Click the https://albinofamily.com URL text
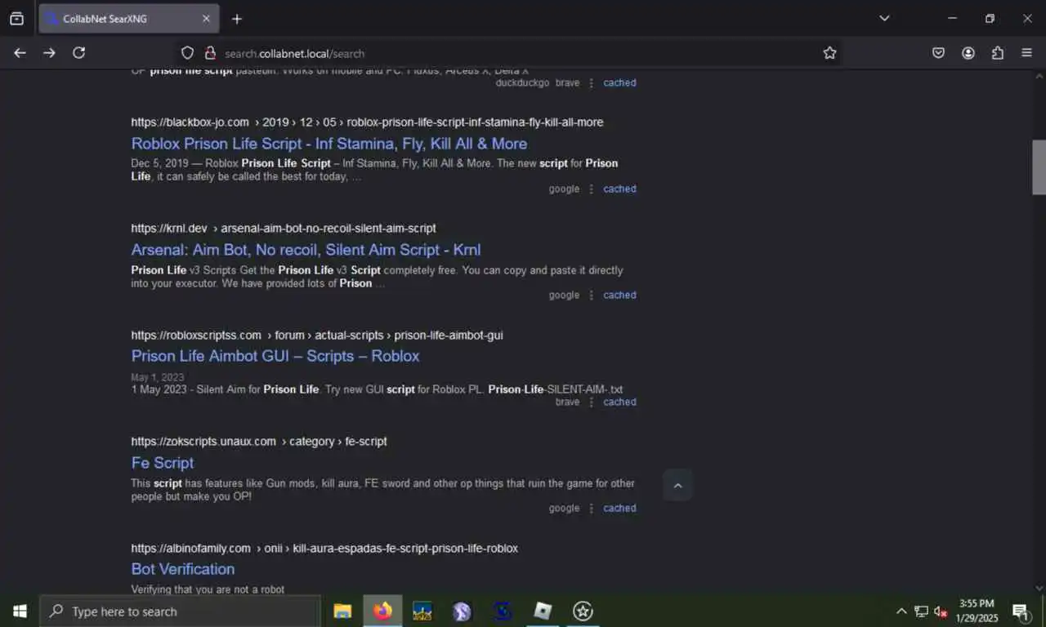 (x=190, y=548)
